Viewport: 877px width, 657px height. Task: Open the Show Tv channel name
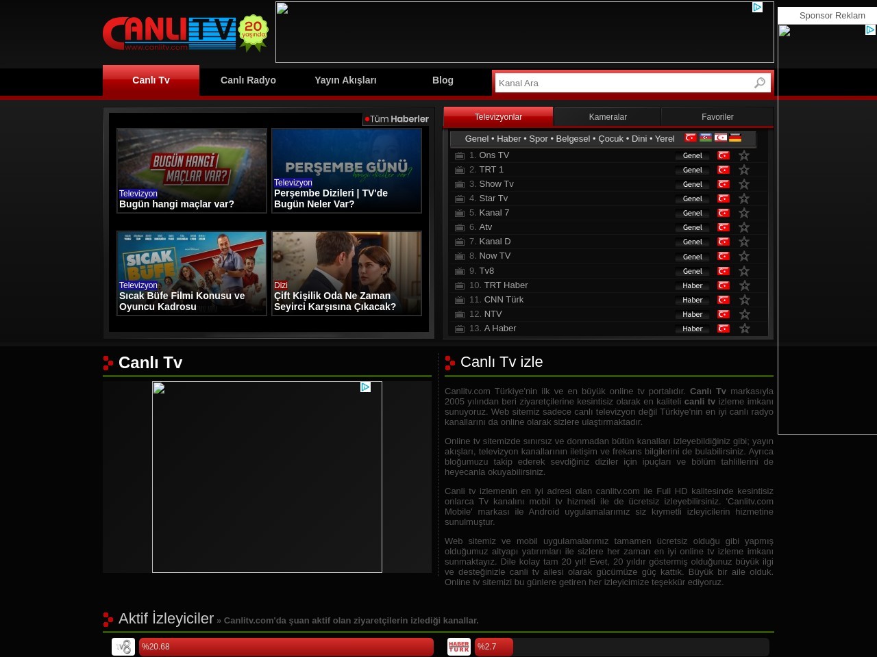(x=496, y=184)
